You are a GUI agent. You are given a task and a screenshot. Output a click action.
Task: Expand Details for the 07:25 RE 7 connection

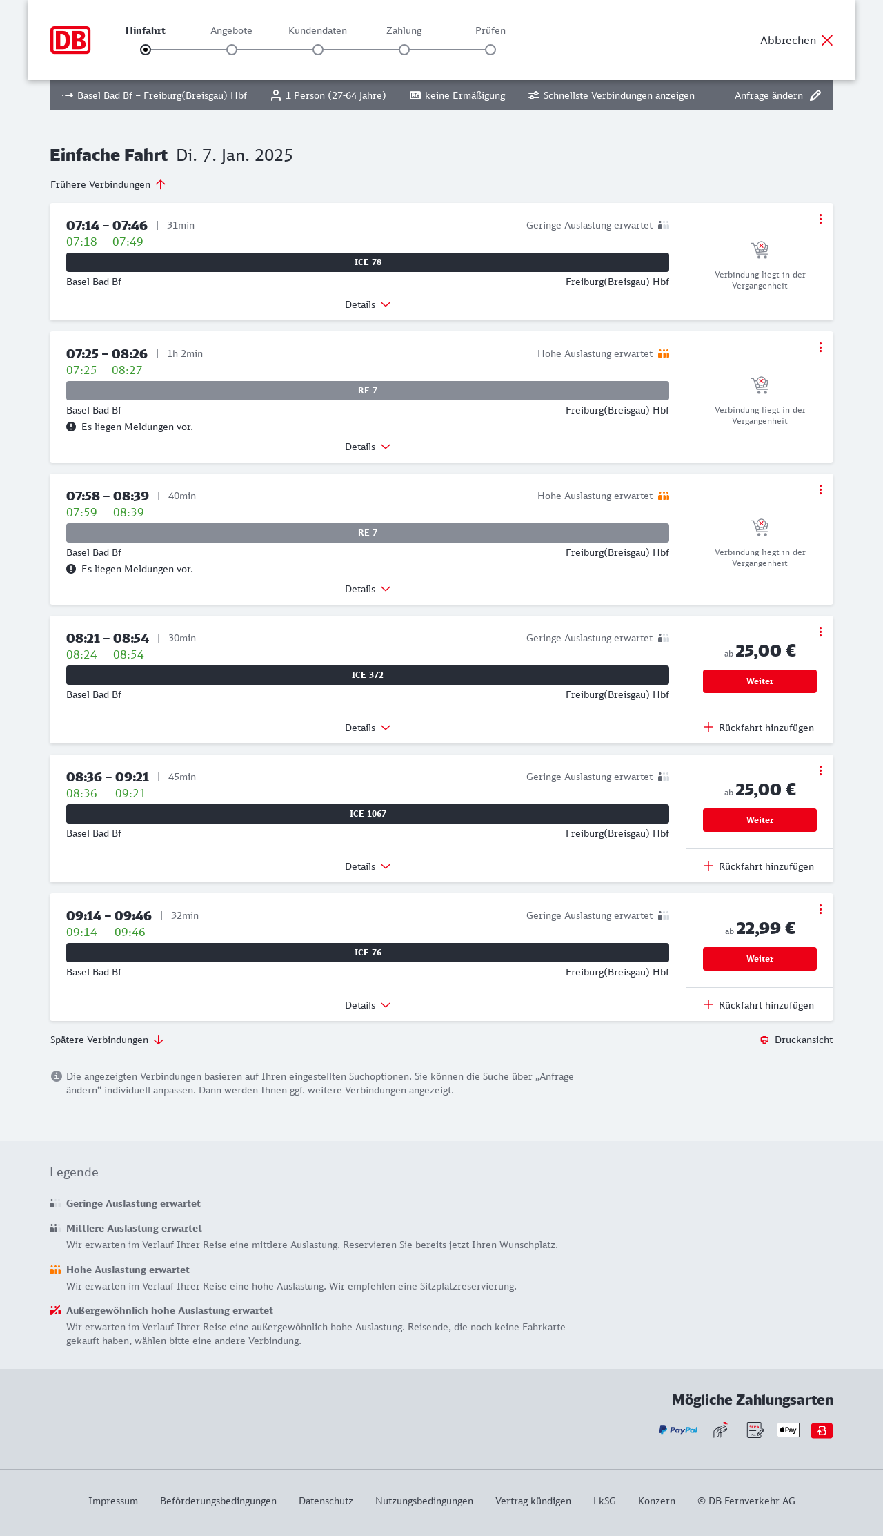pyautogui.click(x=368, y=447)
